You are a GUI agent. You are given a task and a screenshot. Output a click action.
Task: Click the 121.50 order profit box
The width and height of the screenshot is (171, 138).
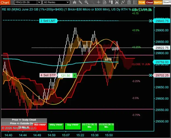point(65,76)
